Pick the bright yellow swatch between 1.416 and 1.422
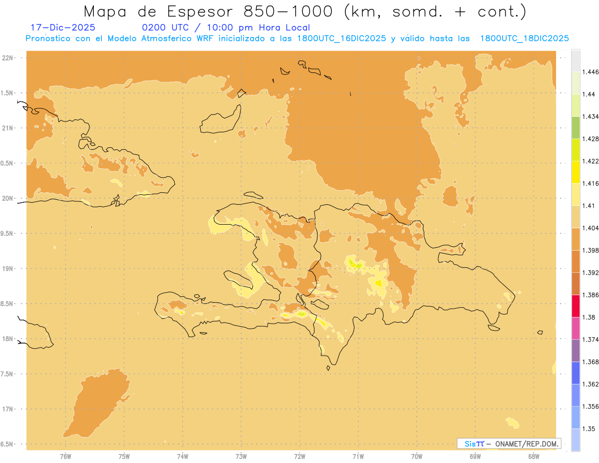The height and width of the screenshot is (463, 599). pos(576,172)
